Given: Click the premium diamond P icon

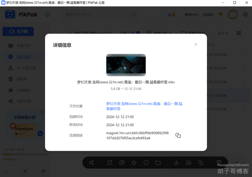Looking at the screenshot, I should (221, 14).
